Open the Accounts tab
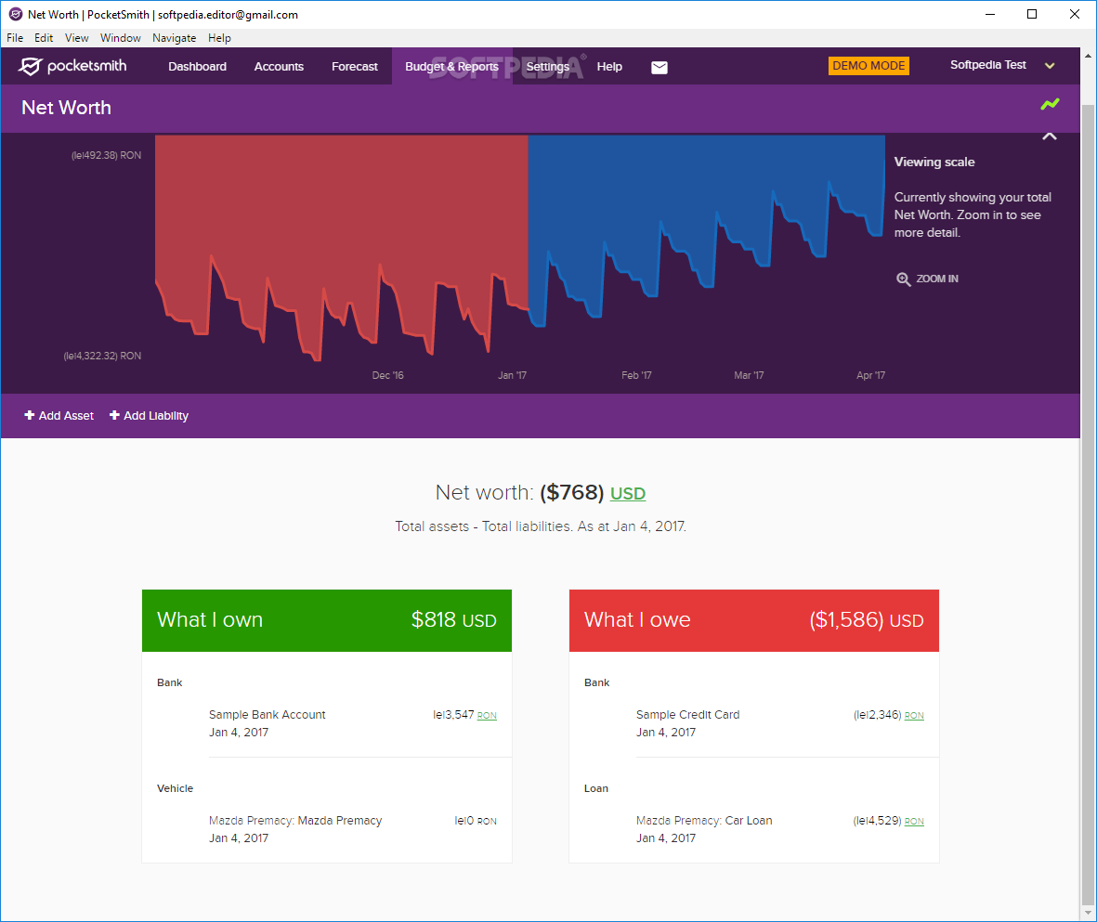 [279, 67]
